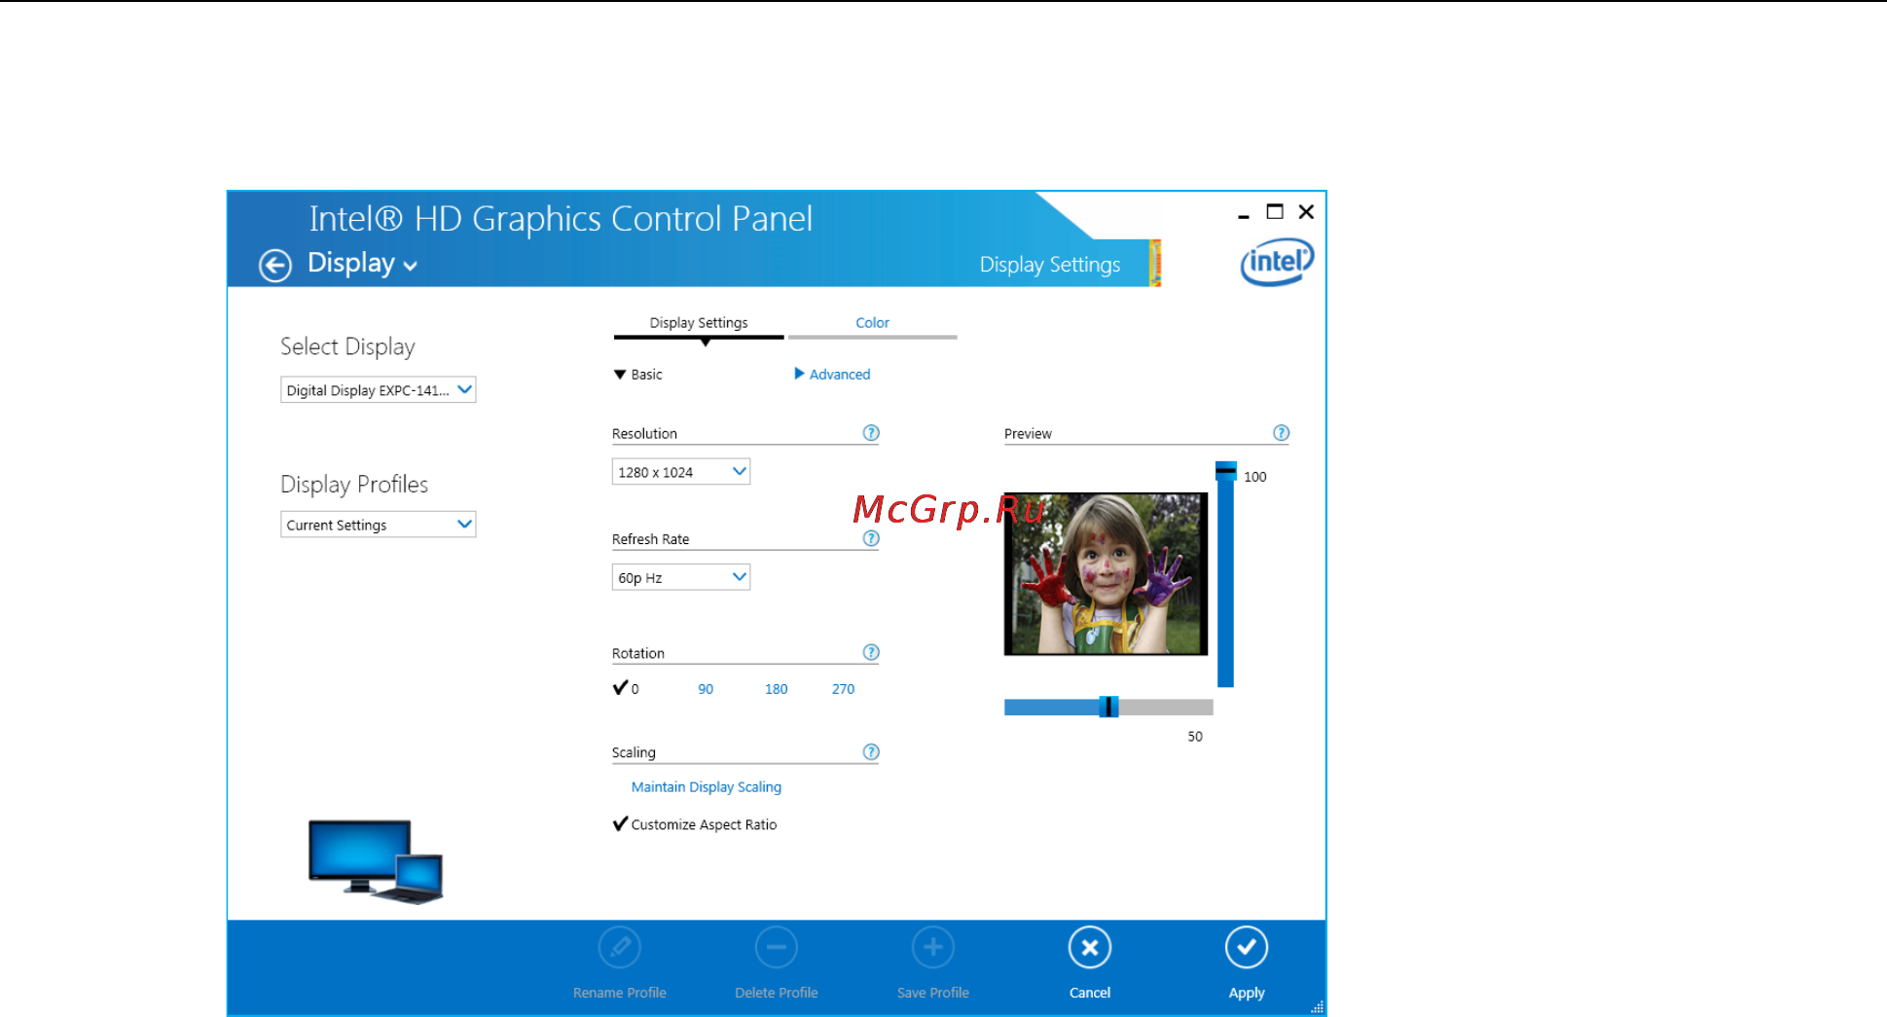Select rotation 270 degrees
Screen dimensions: 1887x1017
click(843, 689)
